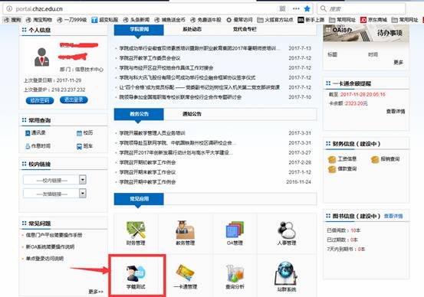Open 更多>> under 常见问题

click(x=96, y=292)
